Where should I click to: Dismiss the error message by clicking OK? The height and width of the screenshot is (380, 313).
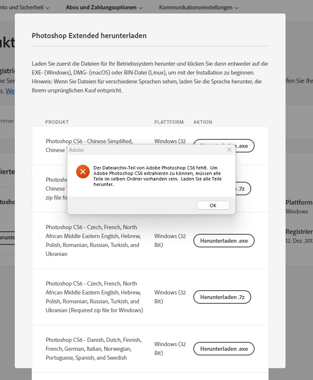(x=213, y=205)
